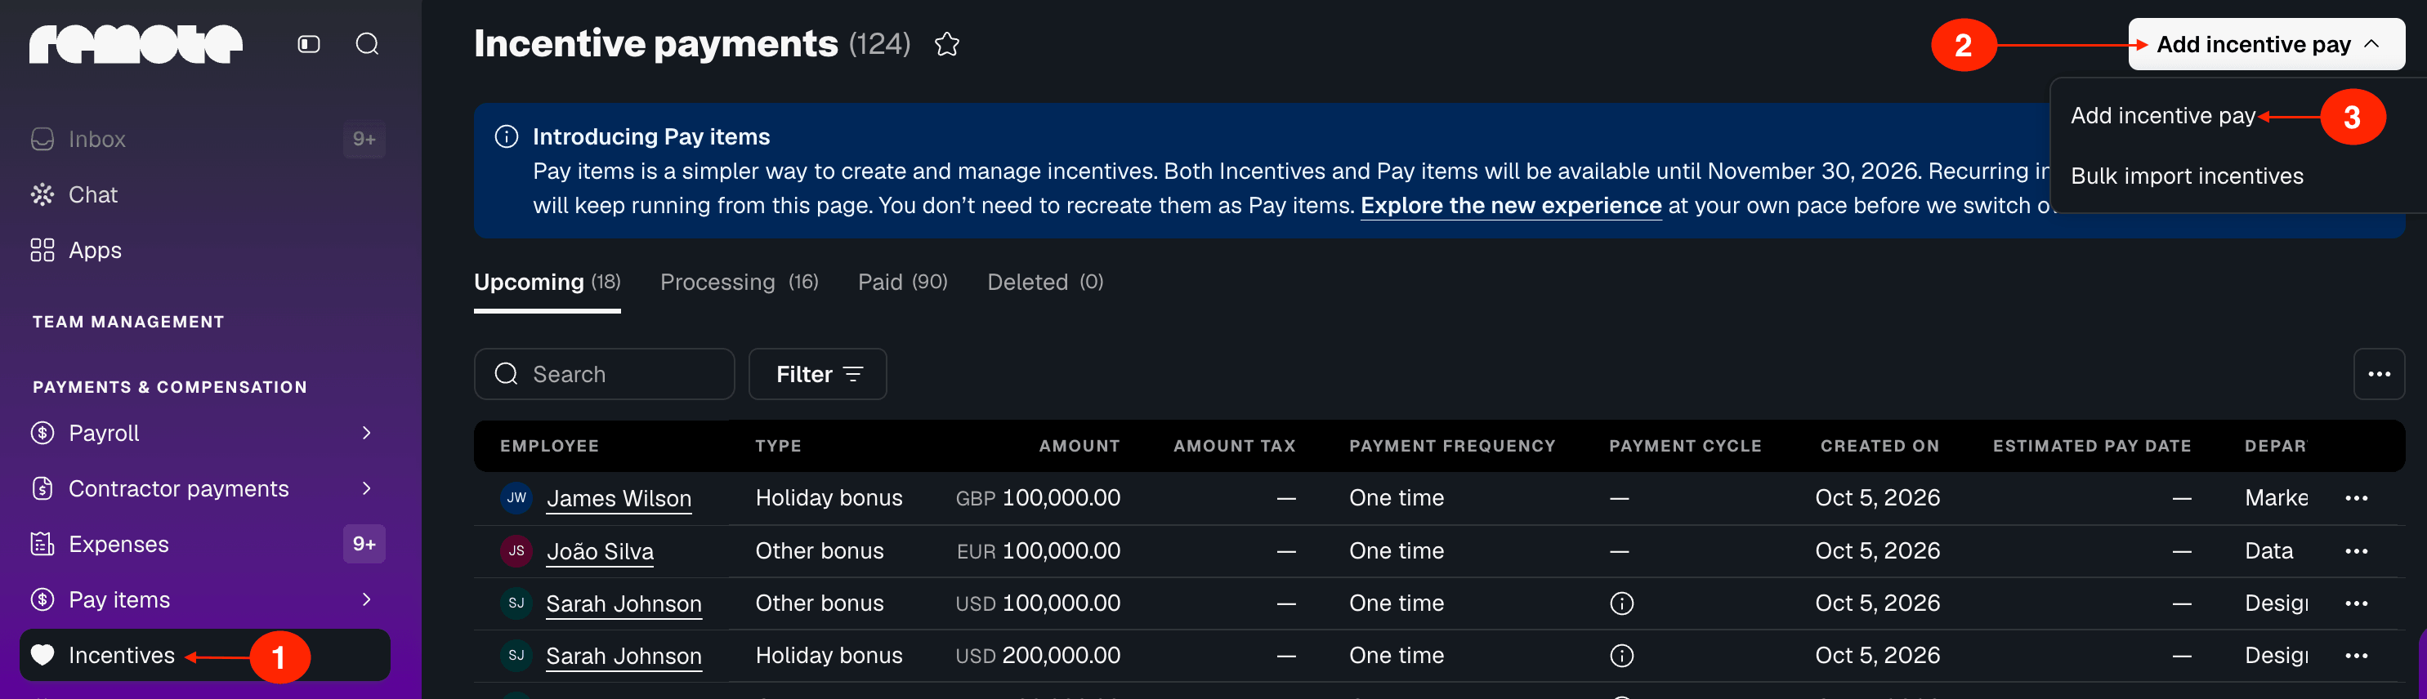Expand the Pay items chevron
Image resolution: width=2427 pixels, height=699 pixels.
click(x=366, y=599)
